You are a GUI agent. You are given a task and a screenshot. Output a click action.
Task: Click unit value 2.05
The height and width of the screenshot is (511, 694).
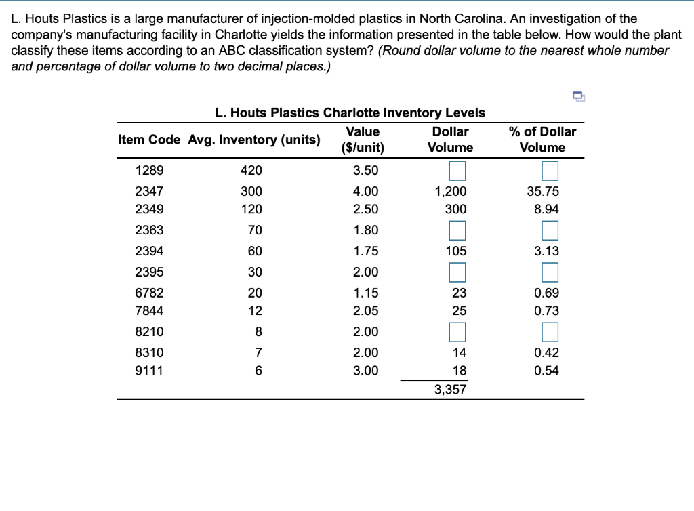[365, 310]
